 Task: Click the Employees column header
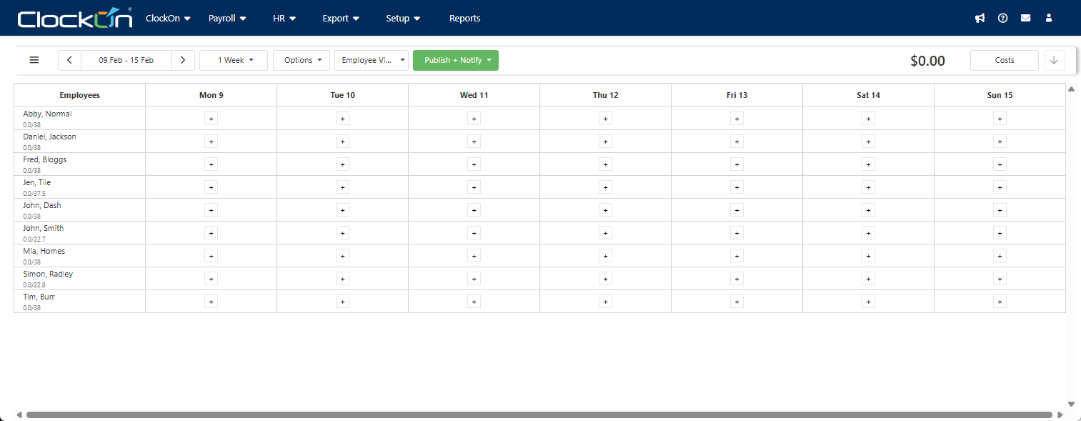pyautogui.click(x=80, y=95)
